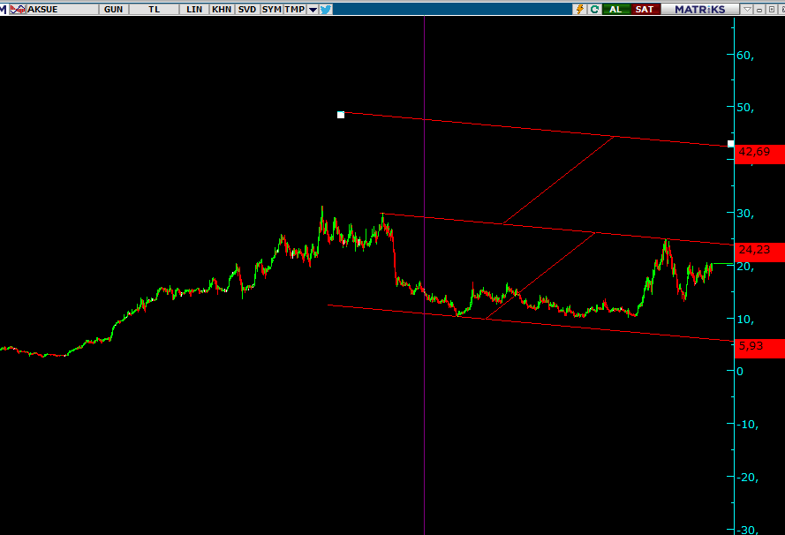Open the Twitter bird icon
The image size is (785, 535).
click(326, 9)
